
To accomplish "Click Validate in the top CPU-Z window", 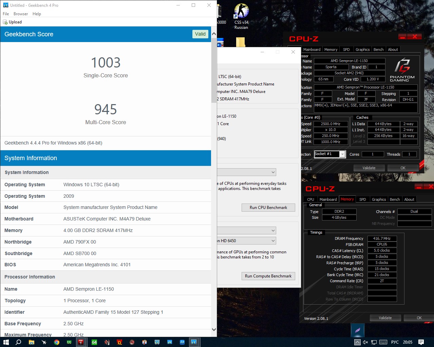I will [369, 168].
